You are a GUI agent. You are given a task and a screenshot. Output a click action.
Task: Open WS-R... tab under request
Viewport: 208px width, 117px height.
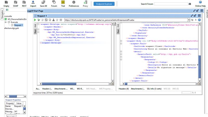point(80,89)
